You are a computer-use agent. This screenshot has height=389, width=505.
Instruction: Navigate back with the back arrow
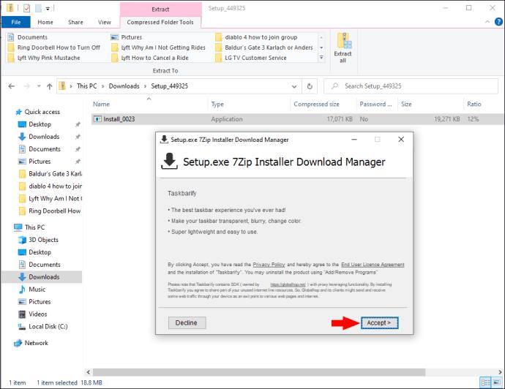[x=12, y=86]
